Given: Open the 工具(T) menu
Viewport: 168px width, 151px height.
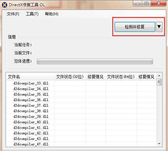Looking at the screenshot, I should [32, 14].
